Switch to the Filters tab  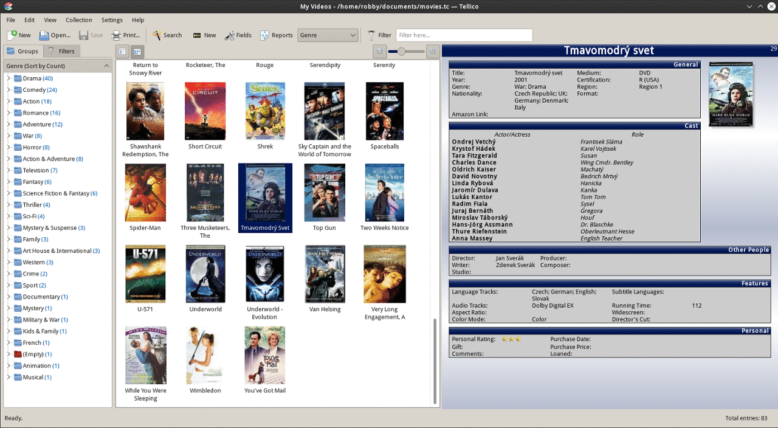tap(61, 51)
